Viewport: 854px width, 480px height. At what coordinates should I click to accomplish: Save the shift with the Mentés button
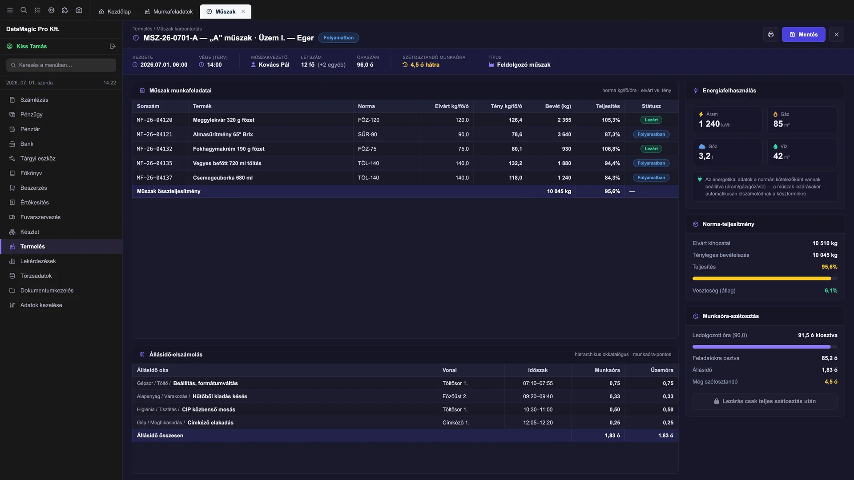pyautogui.click(x=803, y=35)
